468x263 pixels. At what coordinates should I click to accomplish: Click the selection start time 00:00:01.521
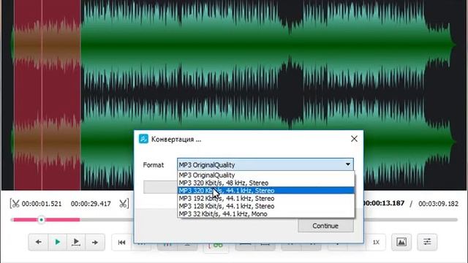pyautogui.click(x=42, y=204)
